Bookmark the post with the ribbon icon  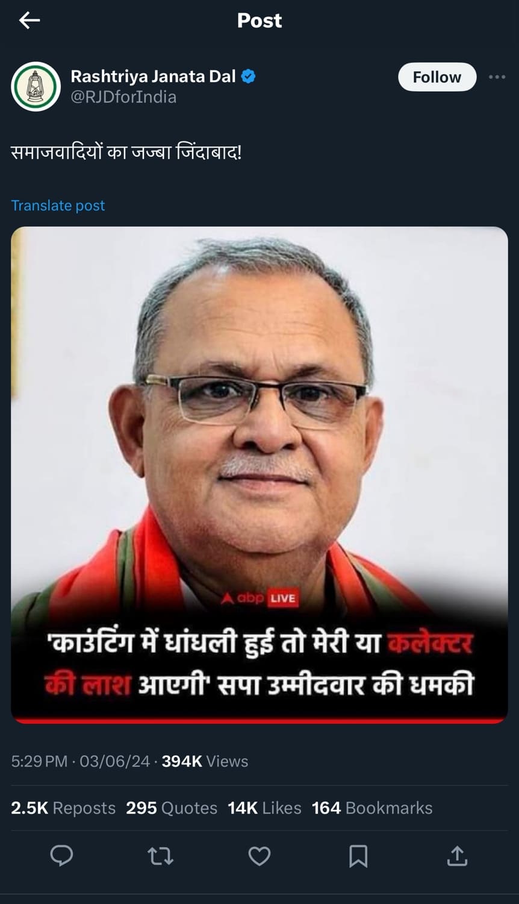point(358,856)
